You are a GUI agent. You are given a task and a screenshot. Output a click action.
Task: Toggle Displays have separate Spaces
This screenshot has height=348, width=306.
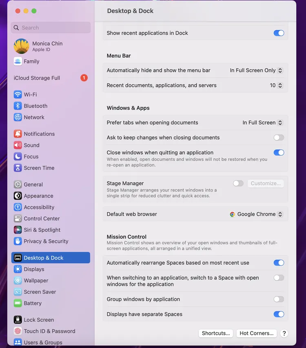pos(279,314)
